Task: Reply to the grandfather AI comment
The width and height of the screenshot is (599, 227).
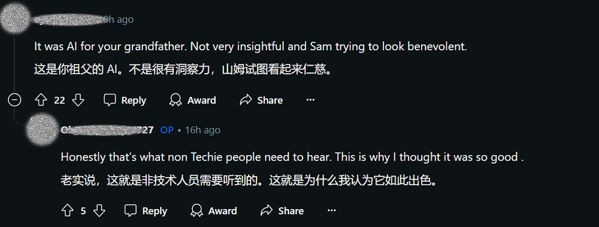Action: click(125, 101)
